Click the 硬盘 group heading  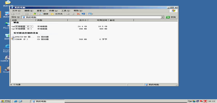(x=16, y=22)
